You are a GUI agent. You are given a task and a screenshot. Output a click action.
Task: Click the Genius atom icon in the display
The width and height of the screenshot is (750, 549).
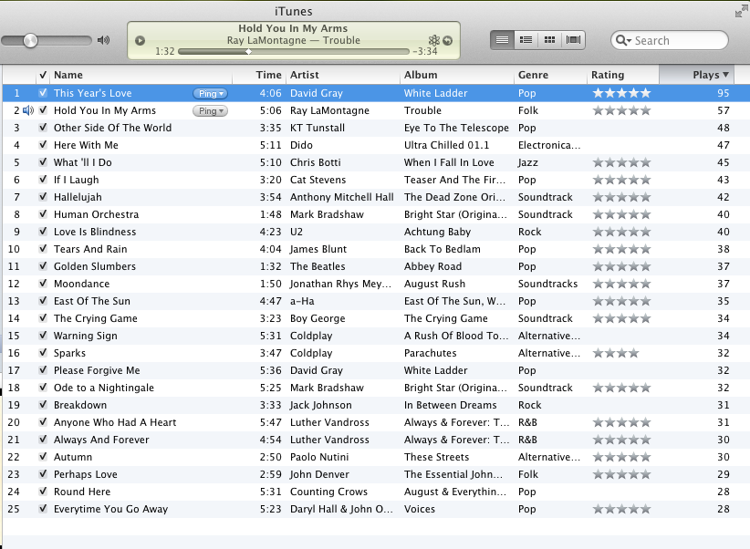(x=433, y=40)
